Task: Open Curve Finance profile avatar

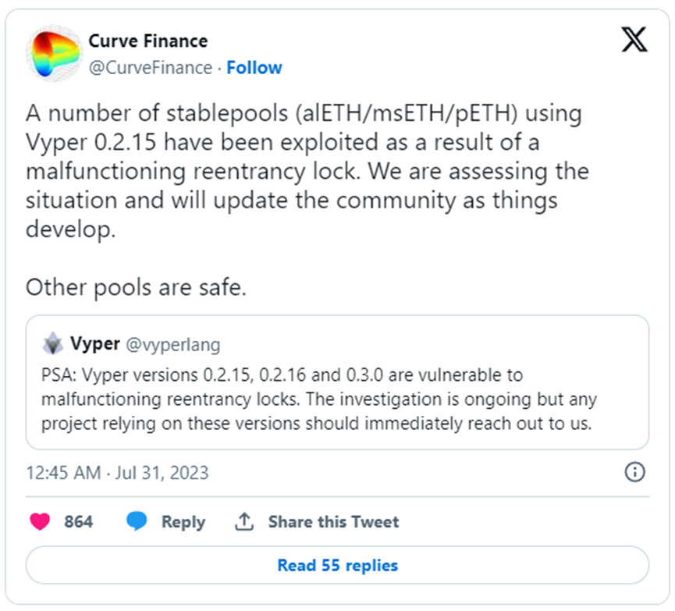Action: click(55, 53)
